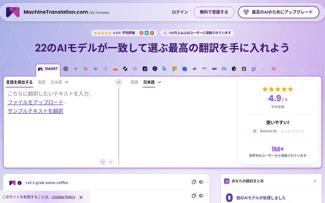Click the right circular arrow icon in input box

tap(111, 162)
